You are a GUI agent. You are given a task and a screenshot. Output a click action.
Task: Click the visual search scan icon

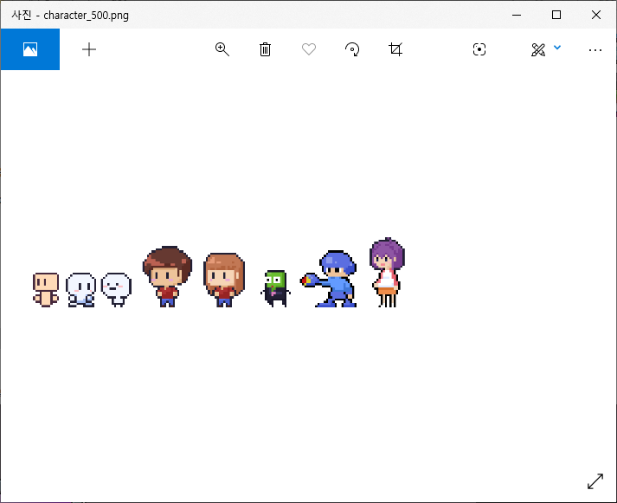(479, 49)
